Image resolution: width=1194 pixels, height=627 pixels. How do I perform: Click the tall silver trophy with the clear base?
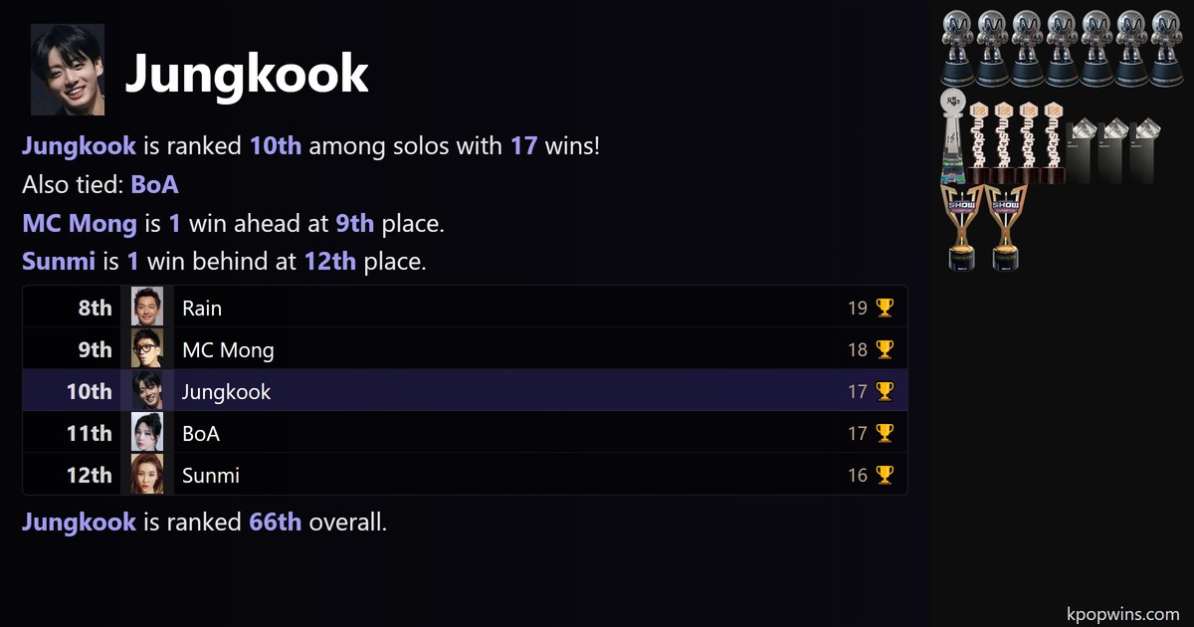954,136
